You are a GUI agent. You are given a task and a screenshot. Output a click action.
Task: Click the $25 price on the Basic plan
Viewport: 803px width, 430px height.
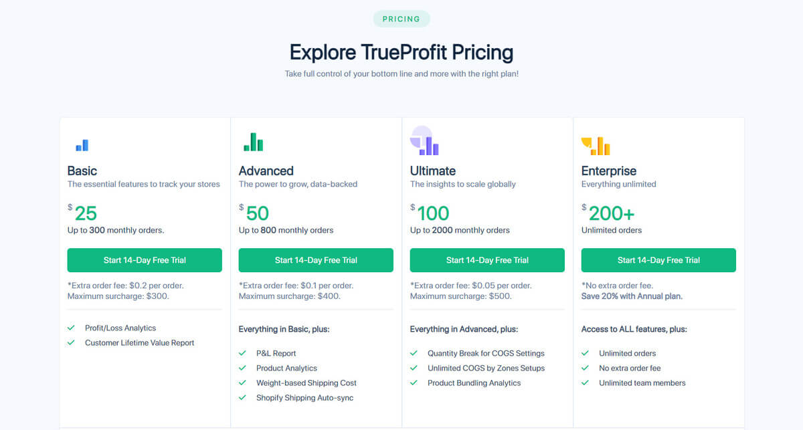click(84, 213)
